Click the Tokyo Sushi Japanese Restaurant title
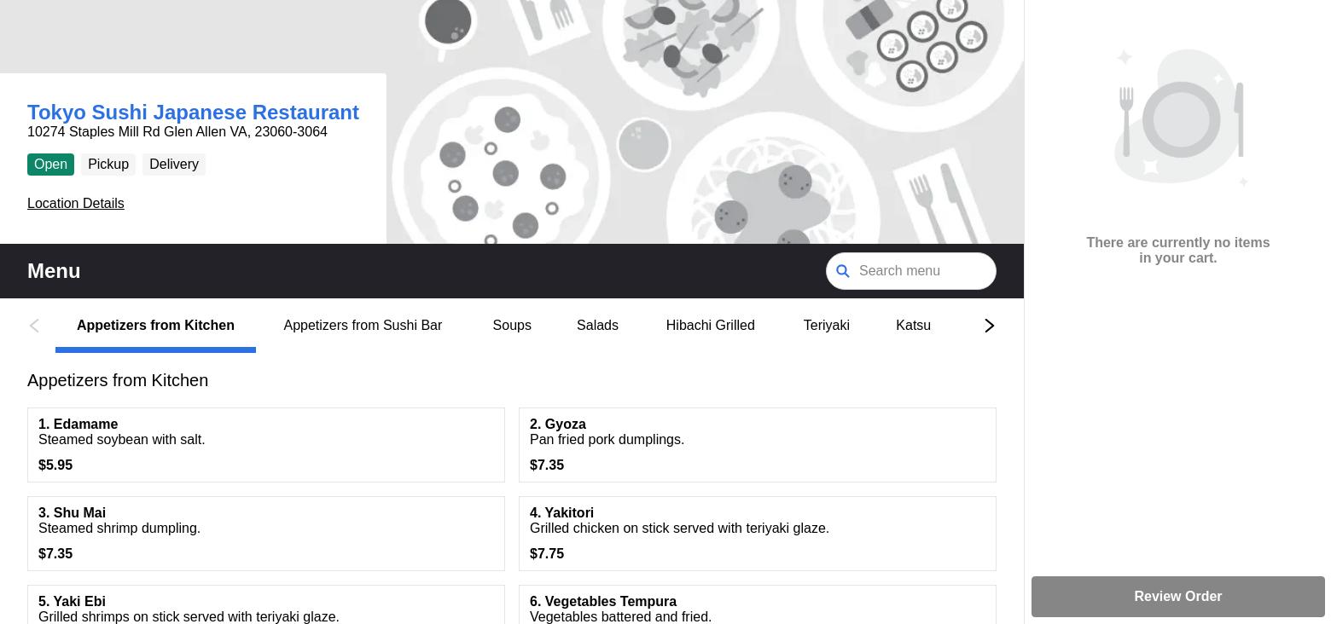The image size is (1331, 624). (193, 113)
